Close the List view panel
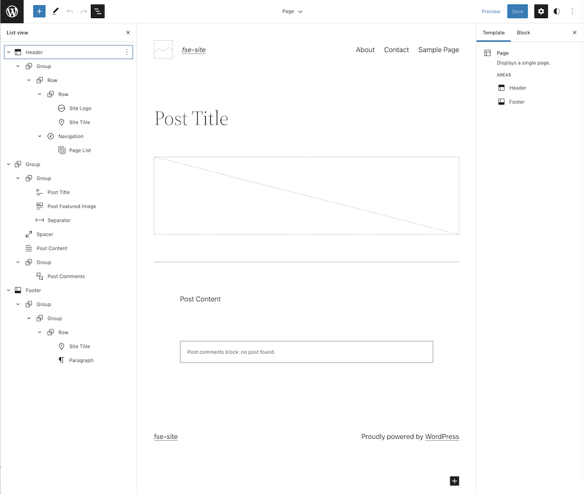 click(128, 32)
